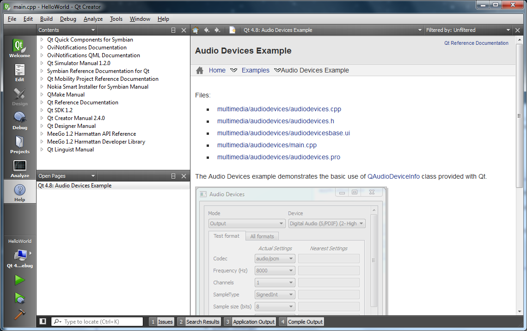Screen dimensions: 527x331
Task: Open the Contents pane selector dropdown
Action: [x=67, y=30]
